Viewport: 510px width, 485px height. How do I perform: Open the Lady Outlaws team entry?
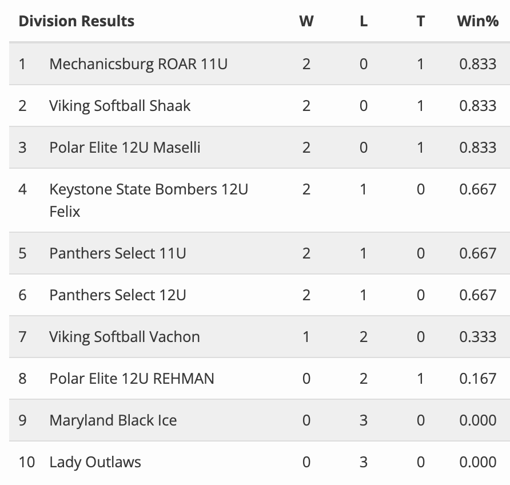point(95,462)
